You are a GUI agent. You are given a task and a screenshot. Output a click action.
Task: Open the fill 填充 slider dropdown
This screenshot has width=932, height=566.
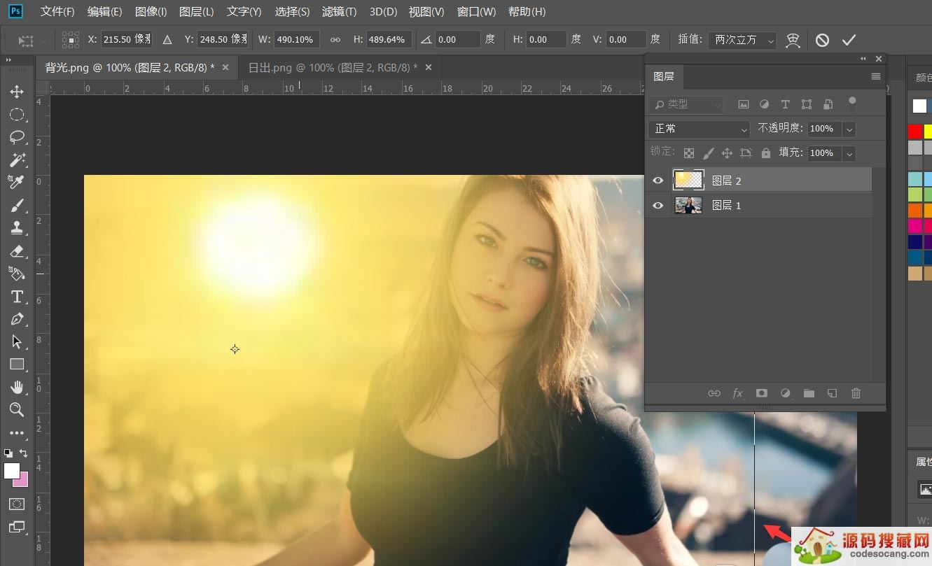(849, 153)
